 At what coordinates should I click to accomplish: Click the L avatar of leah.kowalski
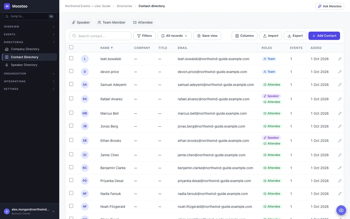click(85, 59)
